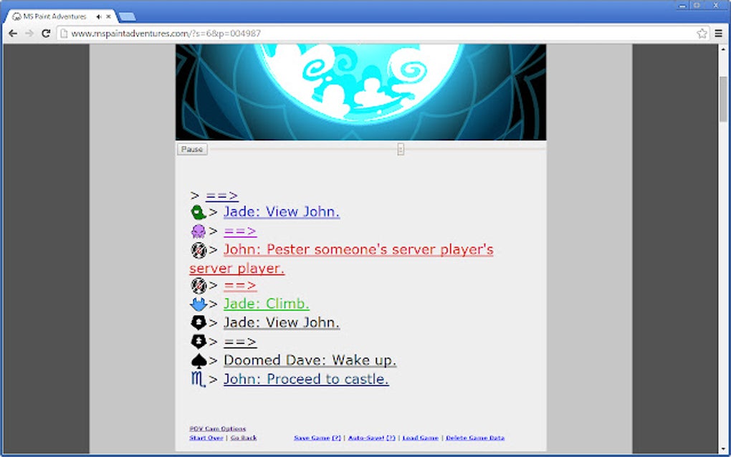Screen dimensions: 731x457
Task: Click the icon beside red ==> link
Action: (199, 285)
